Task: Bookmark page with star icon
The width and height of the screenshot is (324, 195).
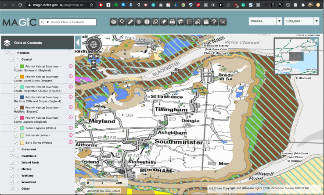Action: 91,5
